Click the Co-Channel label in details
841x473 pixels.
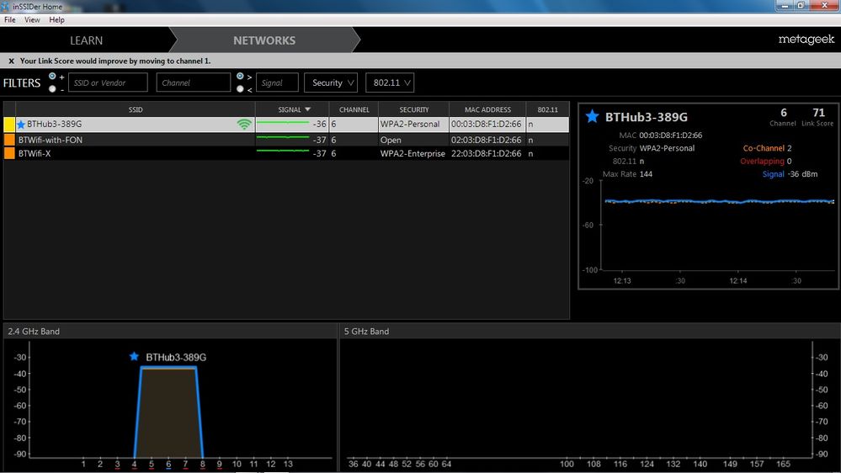point(764,148)
